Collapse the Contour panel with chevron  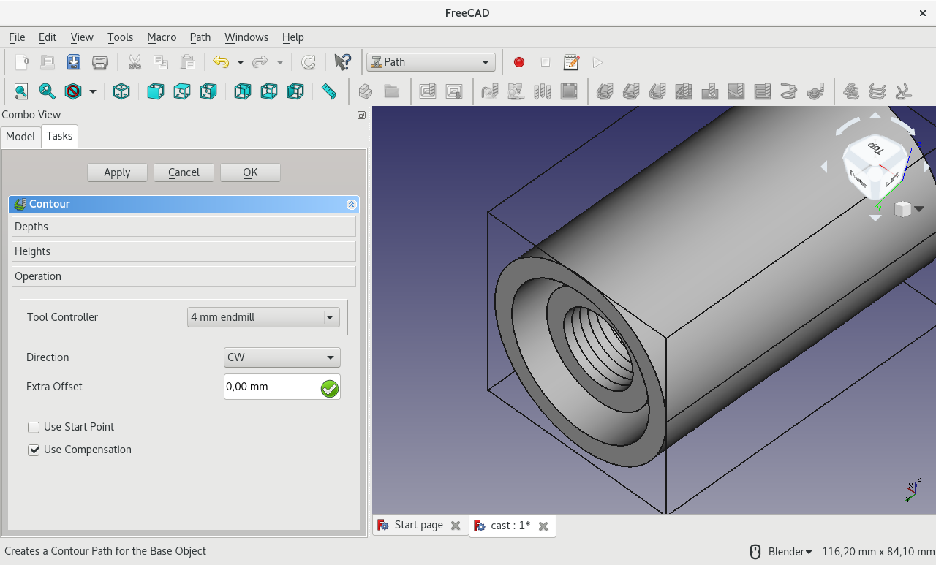click(x=351, y=205)
